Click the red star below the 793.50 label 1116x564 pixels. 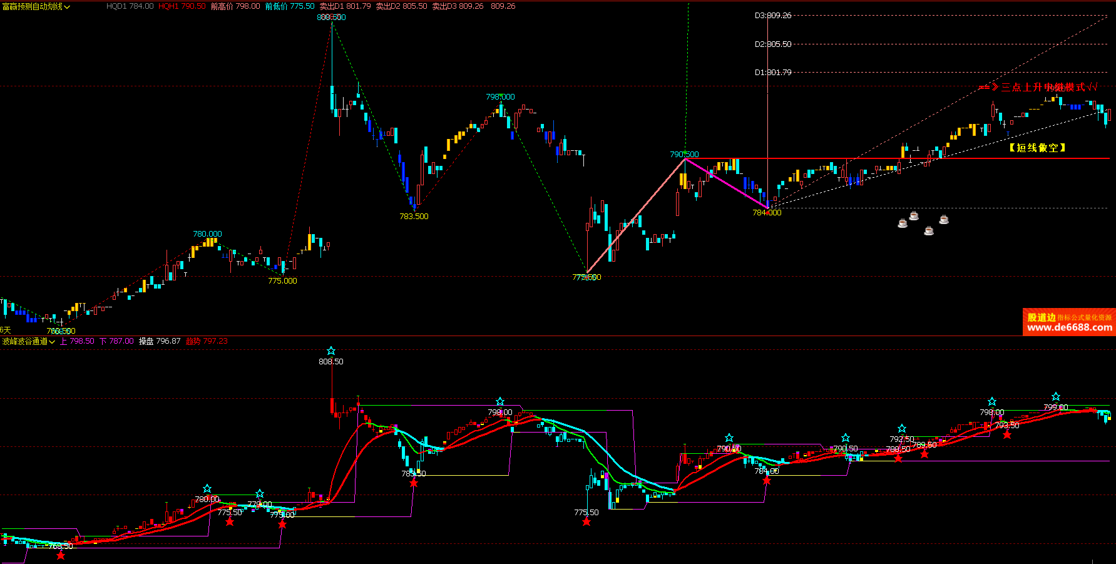(x=1007, y=434)
